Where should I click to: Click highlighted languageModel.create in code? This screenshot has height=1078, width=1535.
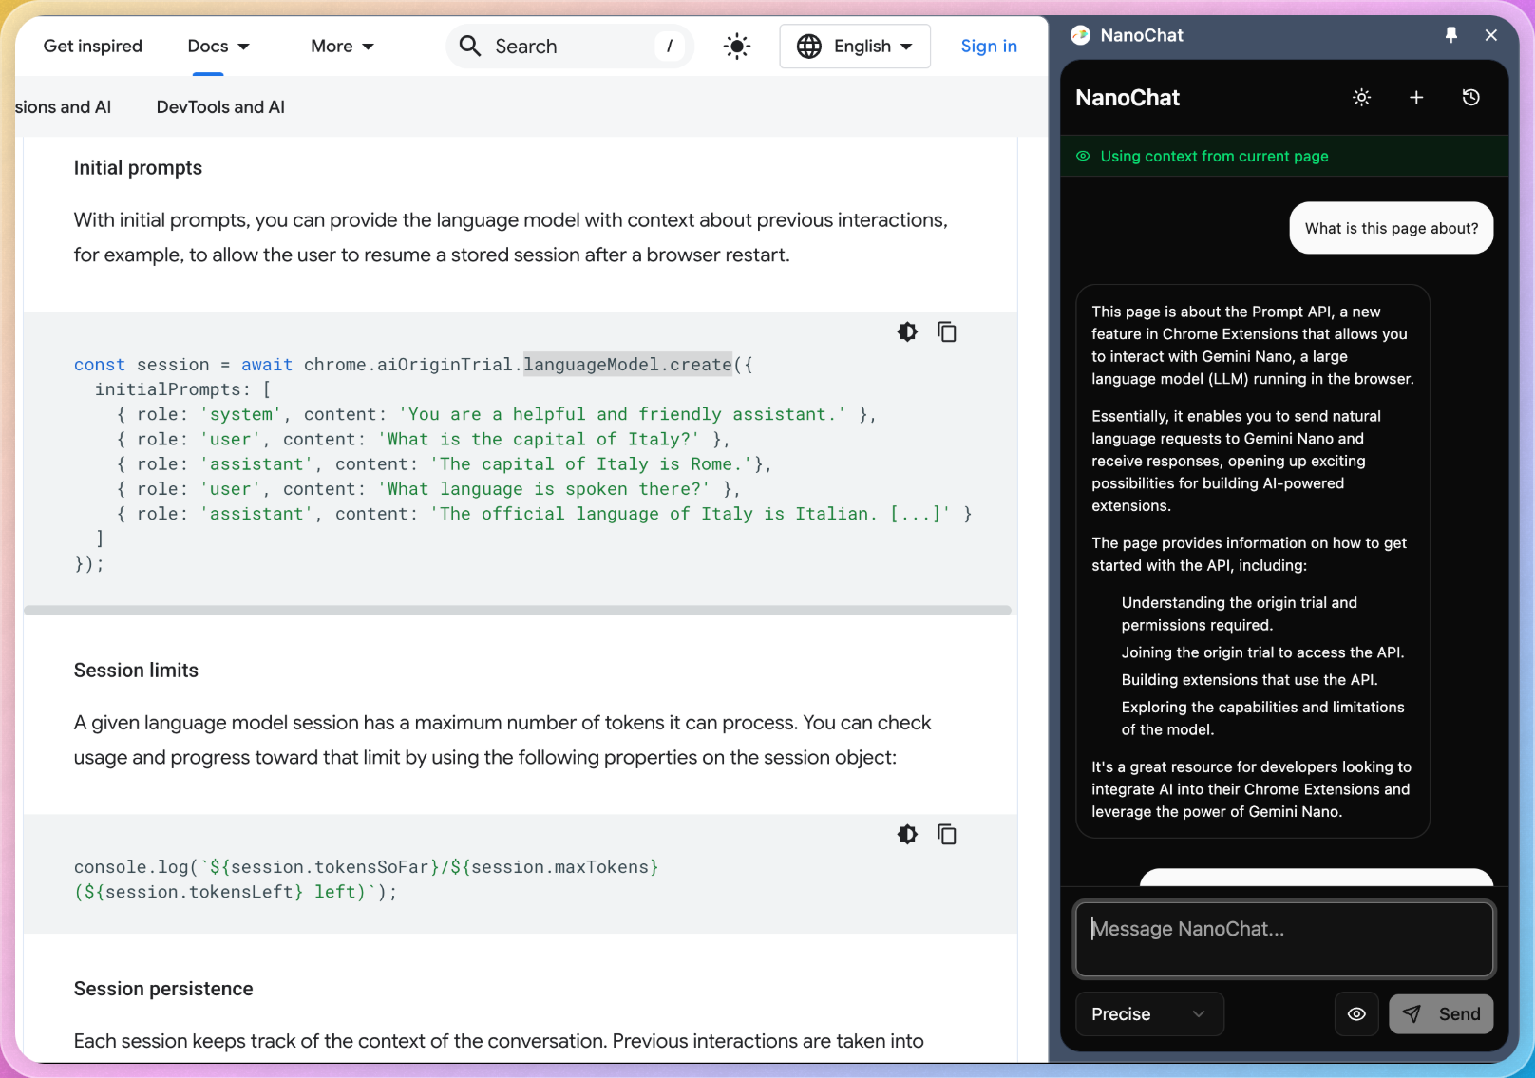[628, 364]
